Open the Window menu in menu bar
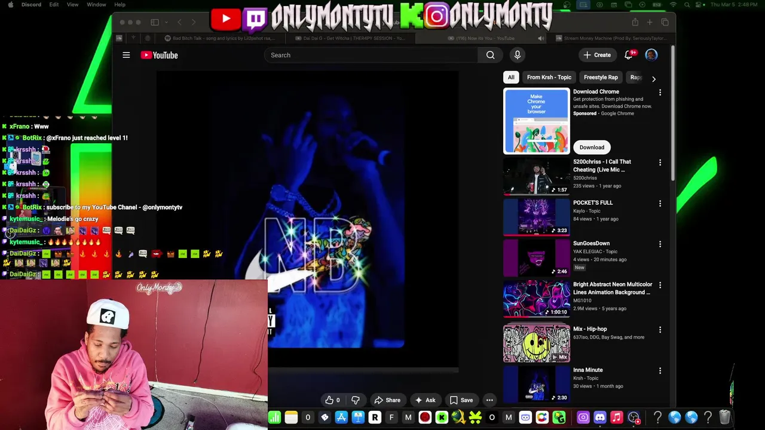765x430 pixels. pos(96,4)
